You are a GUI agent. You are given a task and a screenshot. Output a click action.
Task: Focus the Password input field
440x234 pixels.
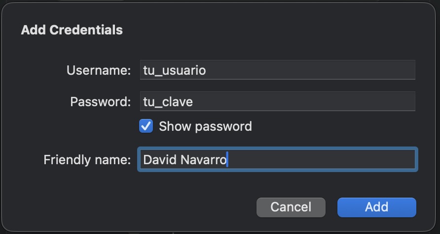277,102
